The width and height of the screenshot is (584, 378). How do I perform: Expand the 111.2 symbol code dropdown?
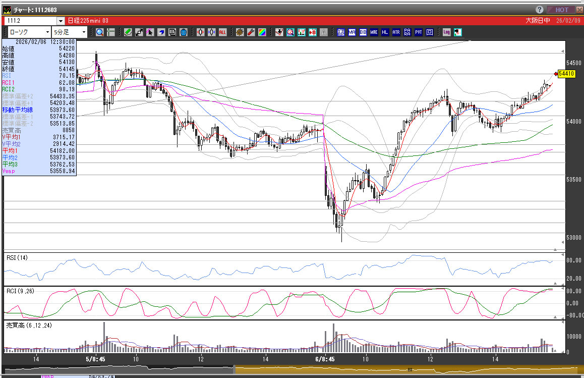pyautogui.click(x=61, y=21)
